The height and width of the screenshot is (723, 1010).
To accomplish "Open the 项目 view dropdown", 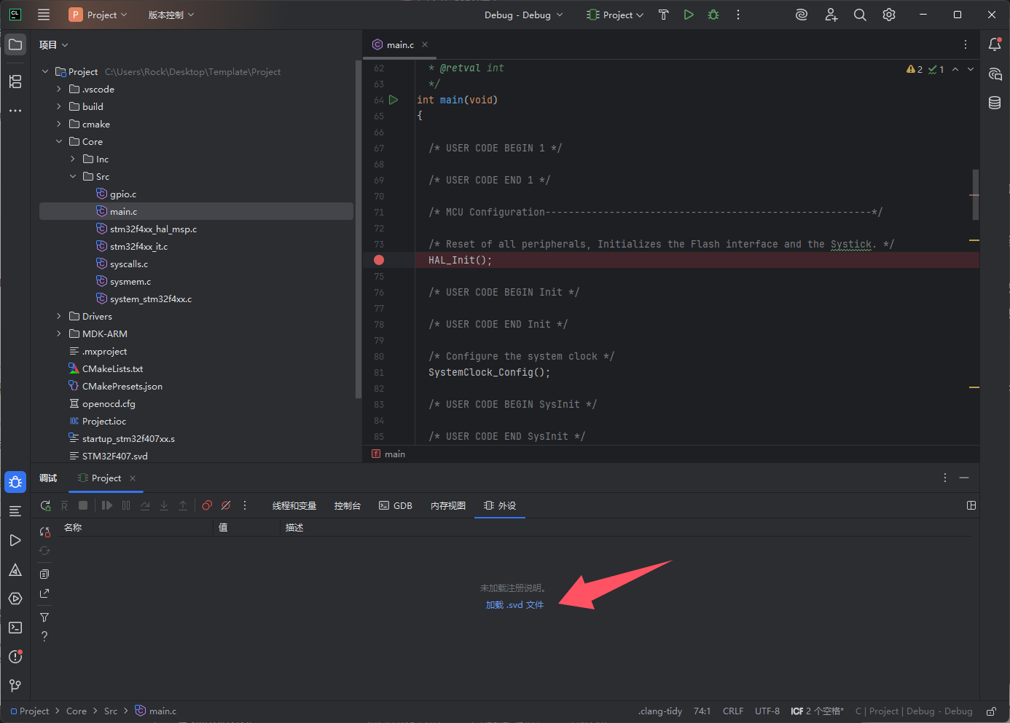I will 54,44.
